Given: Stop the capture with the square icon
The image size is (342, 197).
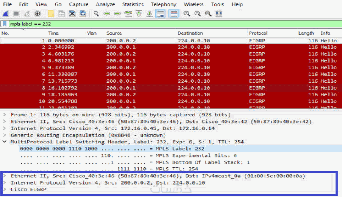Looking at the screenshot, I should pyautogui.click(x=16, y=14).
